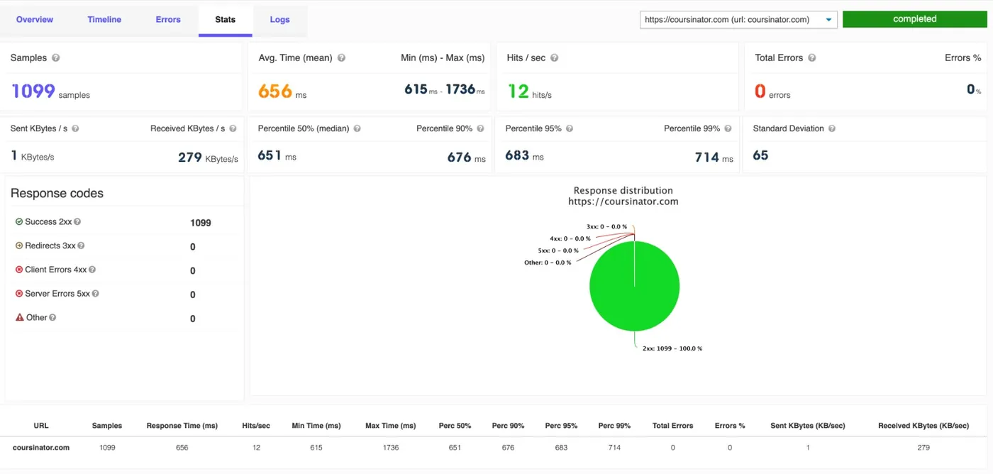Click the green completed status button
Screen dimensions: 993x474
915,19
